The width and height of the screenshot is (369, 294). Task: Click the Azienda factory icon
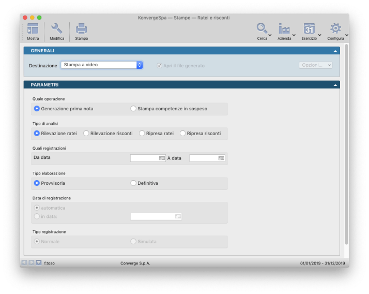click(284, 29)
